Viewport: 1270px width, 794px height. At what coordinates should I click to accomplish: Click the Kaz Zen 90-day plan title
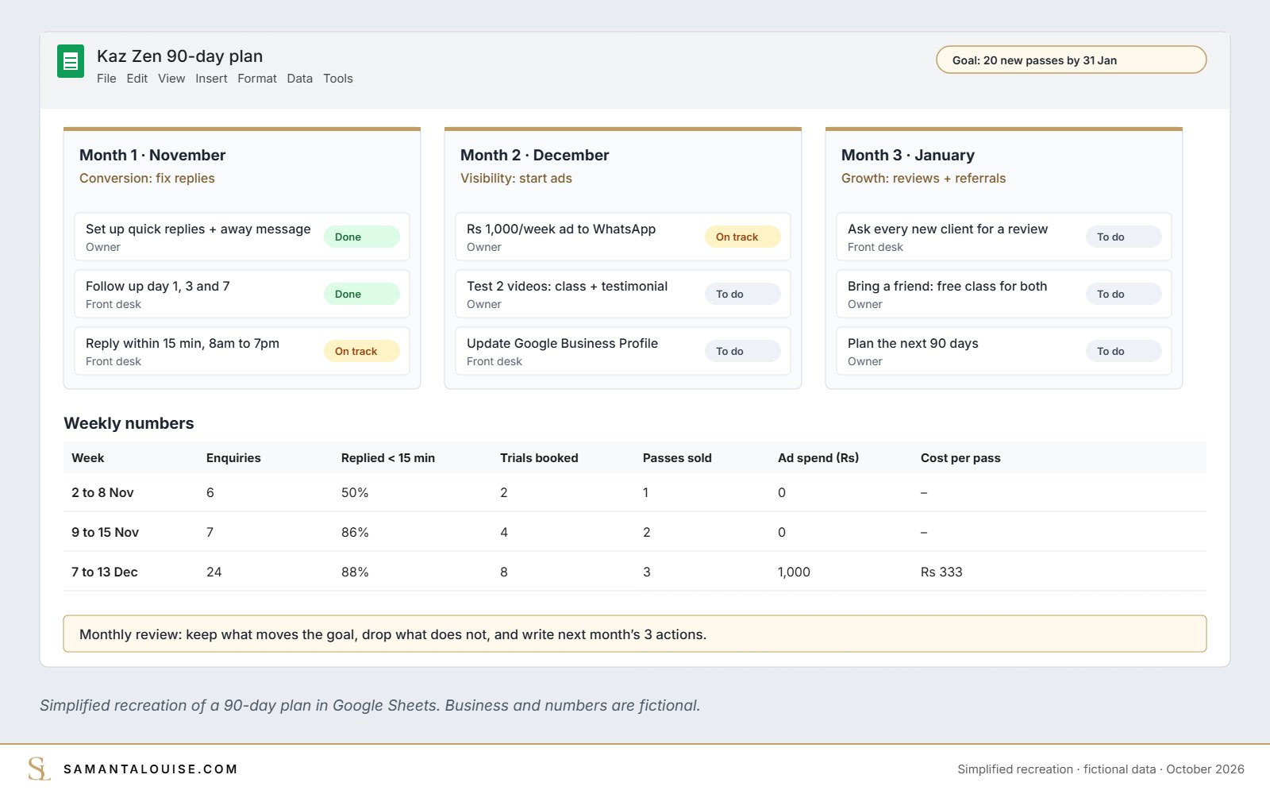click(x=179, y=56)
